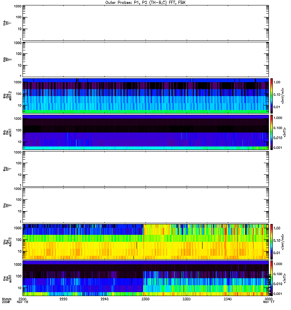Click the '1' tick of thc fff 2 panel
This screenshot has width=291, height=310.
pos(21,222)
